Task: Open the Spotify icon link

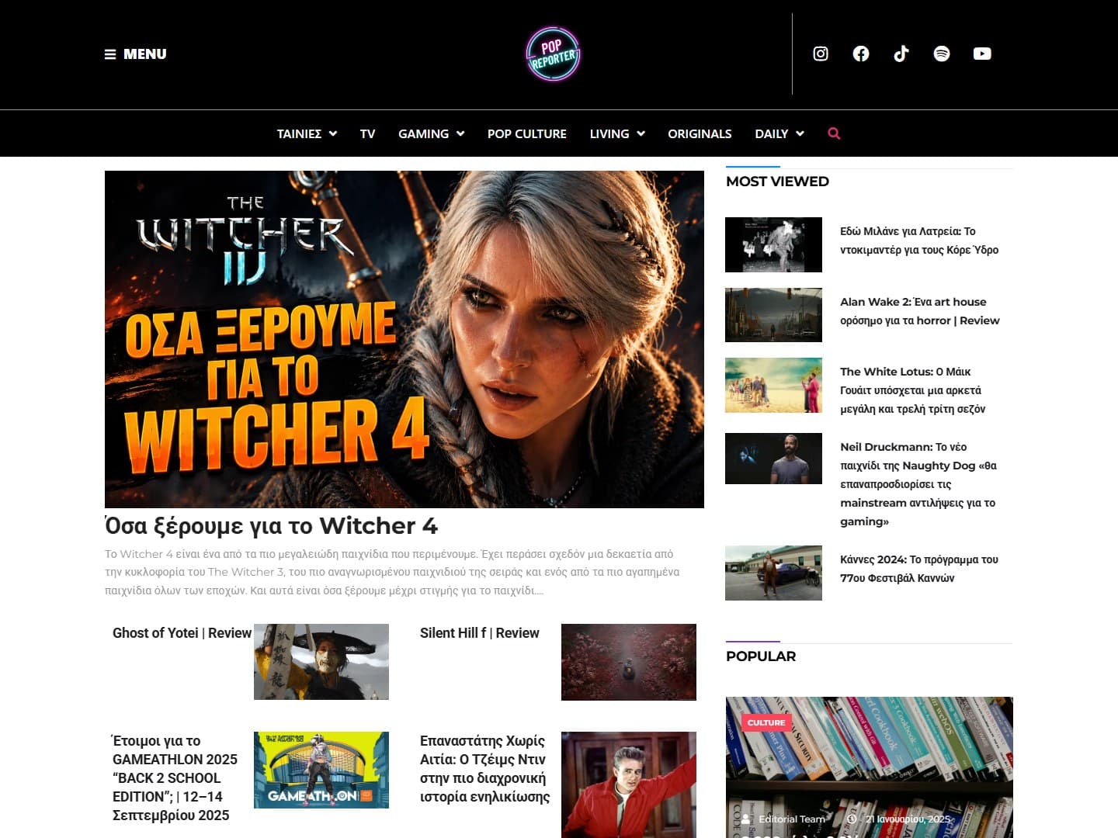Action: pos(942,54)
